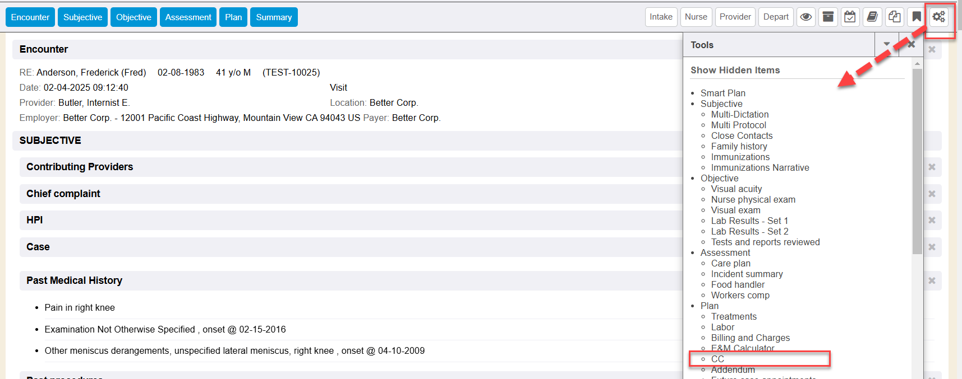Remove the Chief complaint section with X
Image resolution: width=962 pixels, height=379 pixels.
pyautogui.click(x=932, y=194)
